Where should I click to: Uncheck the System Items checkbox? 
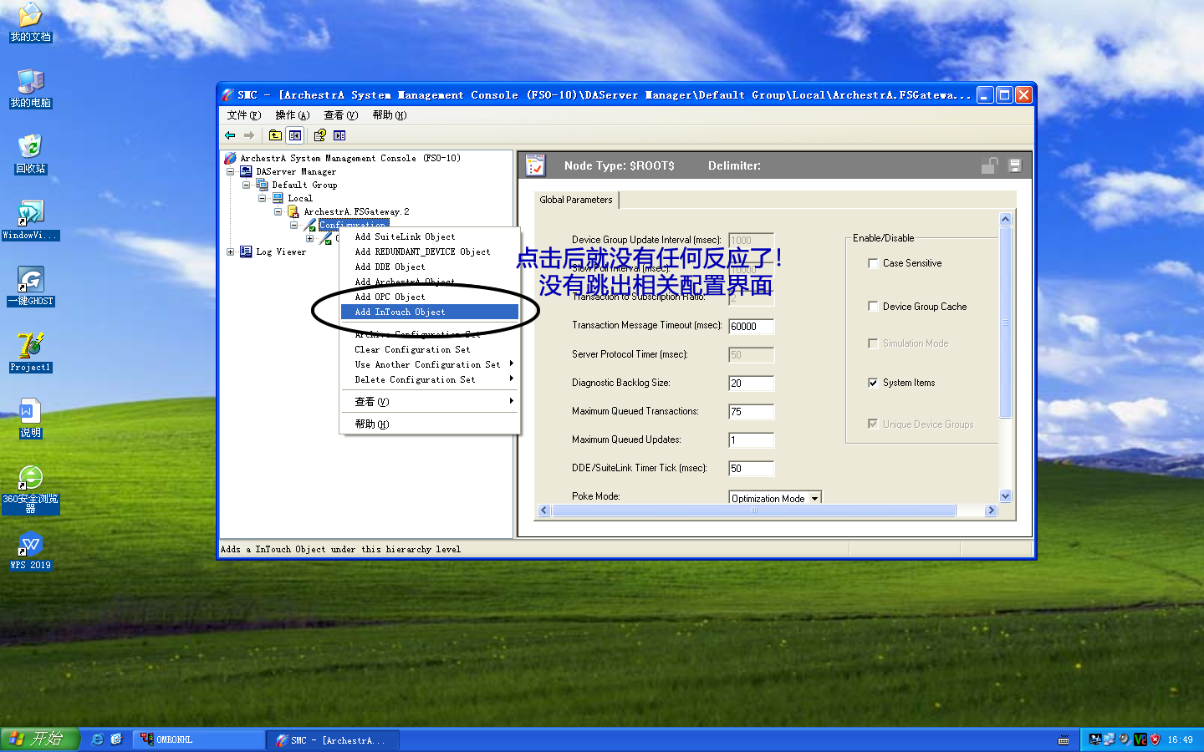point(873,383)
